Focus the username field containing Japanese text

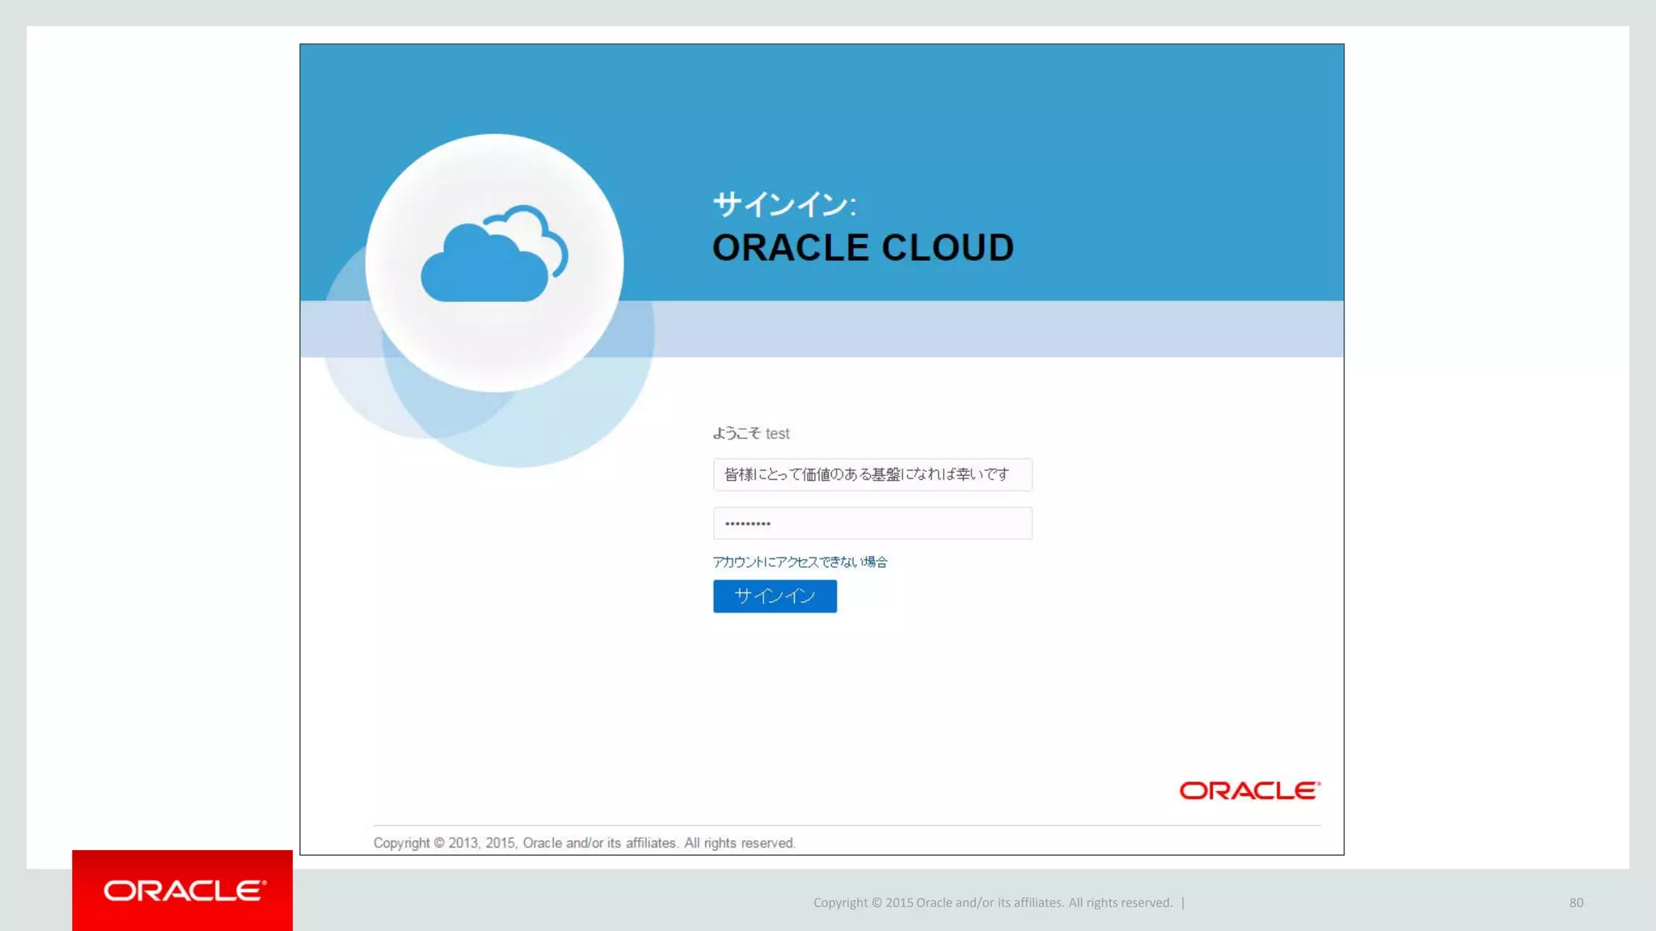[872, 474]
